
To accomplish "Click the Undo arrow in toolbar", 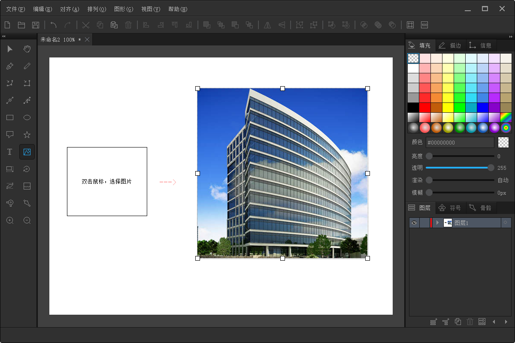I will pos(53,25).
